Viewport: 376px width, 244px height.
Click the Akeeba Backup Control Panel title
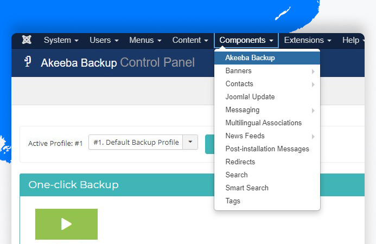click(x=118, y=62)
